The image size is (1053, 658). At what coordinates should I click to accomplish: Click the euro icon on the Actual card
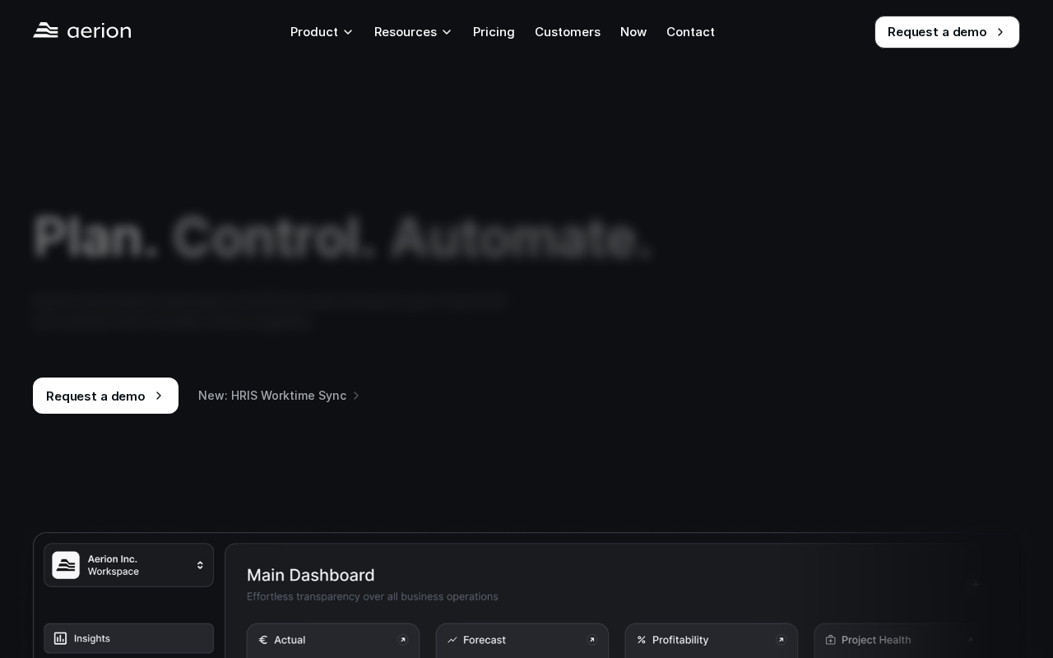click(263, 640)
